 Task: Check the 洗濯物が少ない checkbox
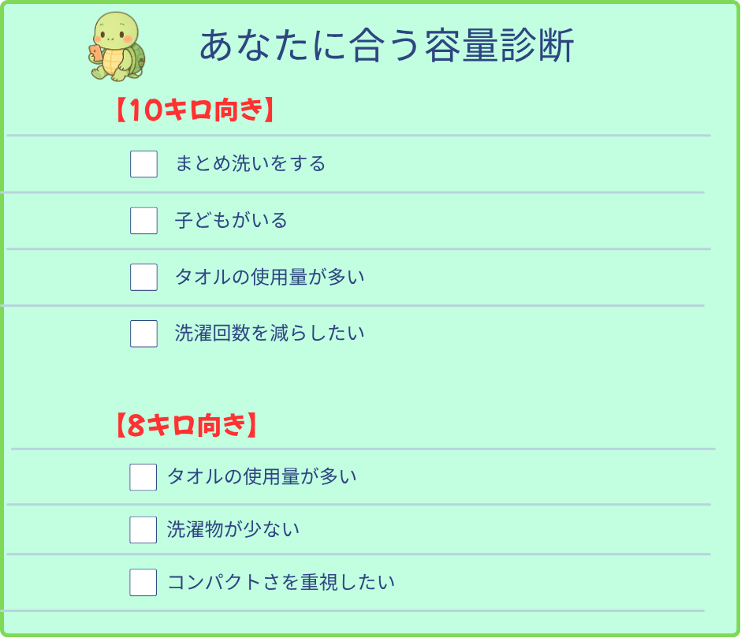[143, 530]
